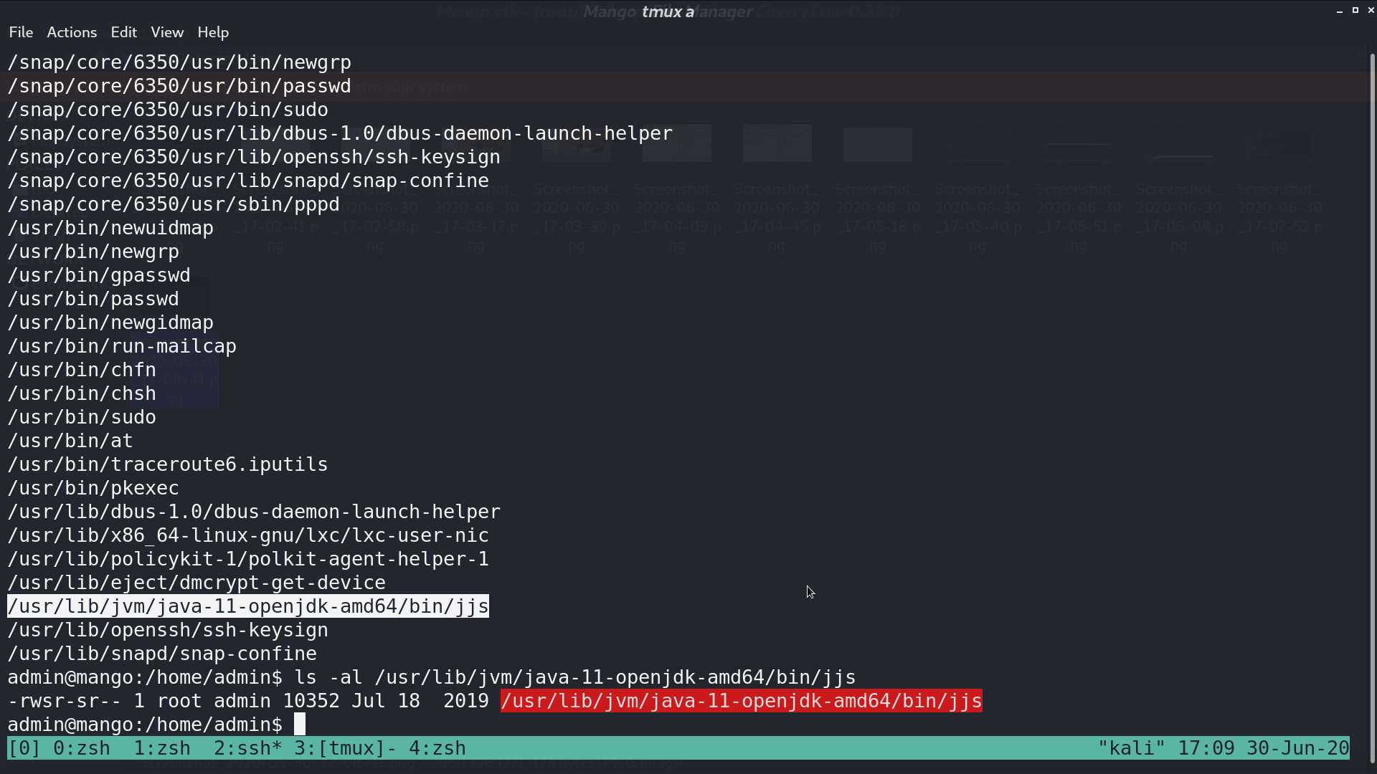Switch to 4:zsh window in status bar
Viewport: 1377px width, 774px height.
437,748
